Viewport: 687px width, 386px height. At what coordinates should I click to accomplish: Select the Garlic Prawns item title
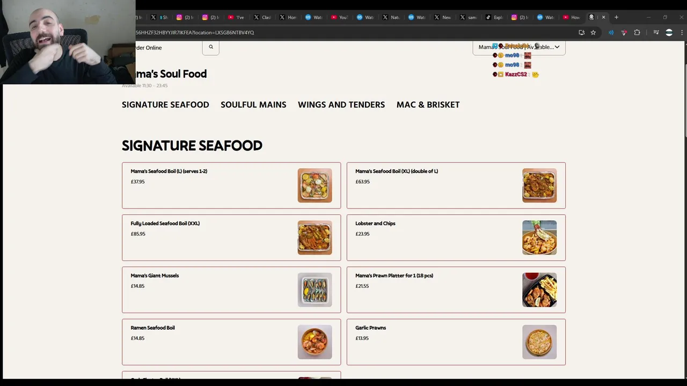[370, 328]
